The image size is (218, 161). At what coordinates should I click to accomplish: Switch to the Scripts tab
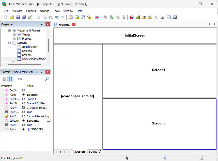[93, 152]
